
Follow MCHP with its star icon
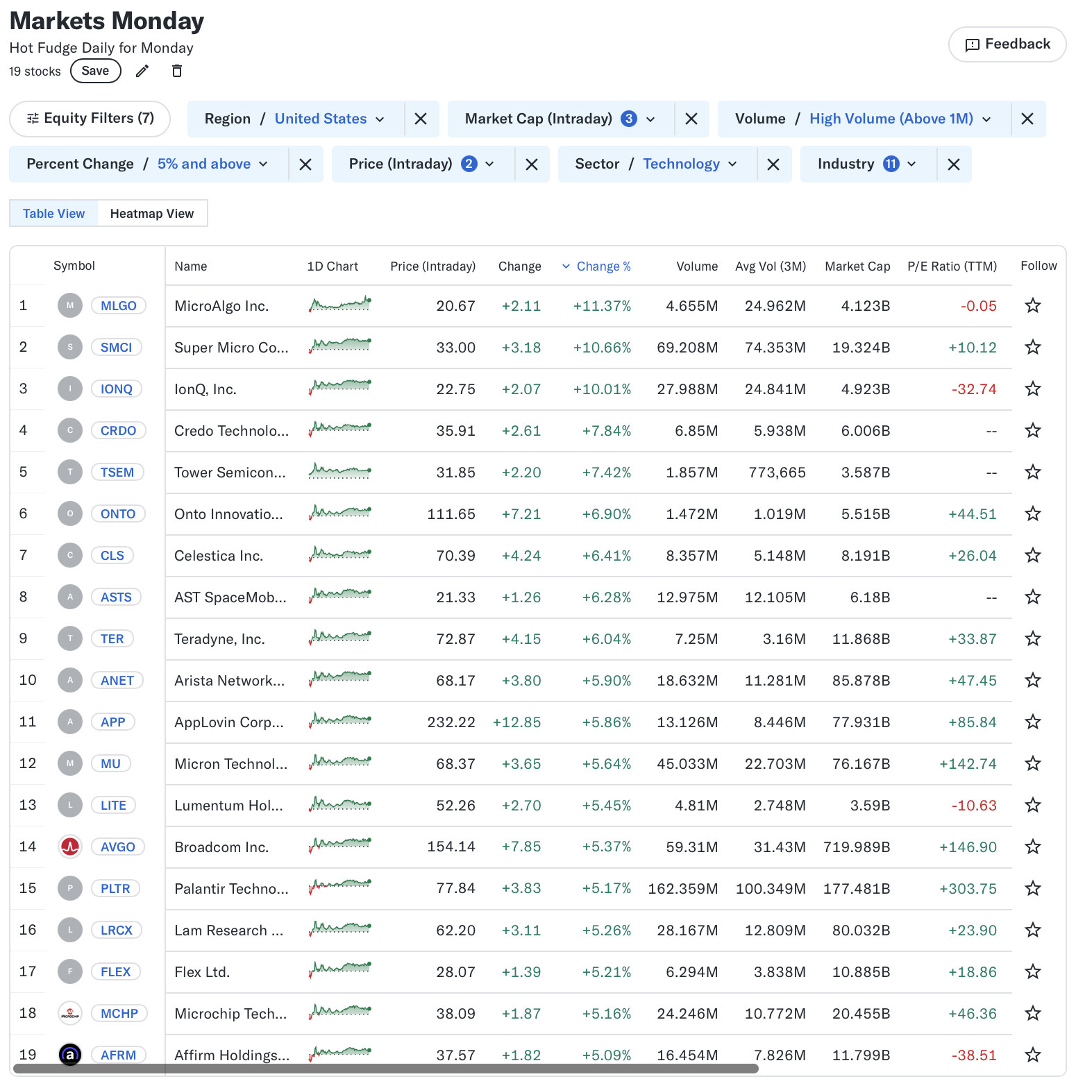(1033, 1013)
